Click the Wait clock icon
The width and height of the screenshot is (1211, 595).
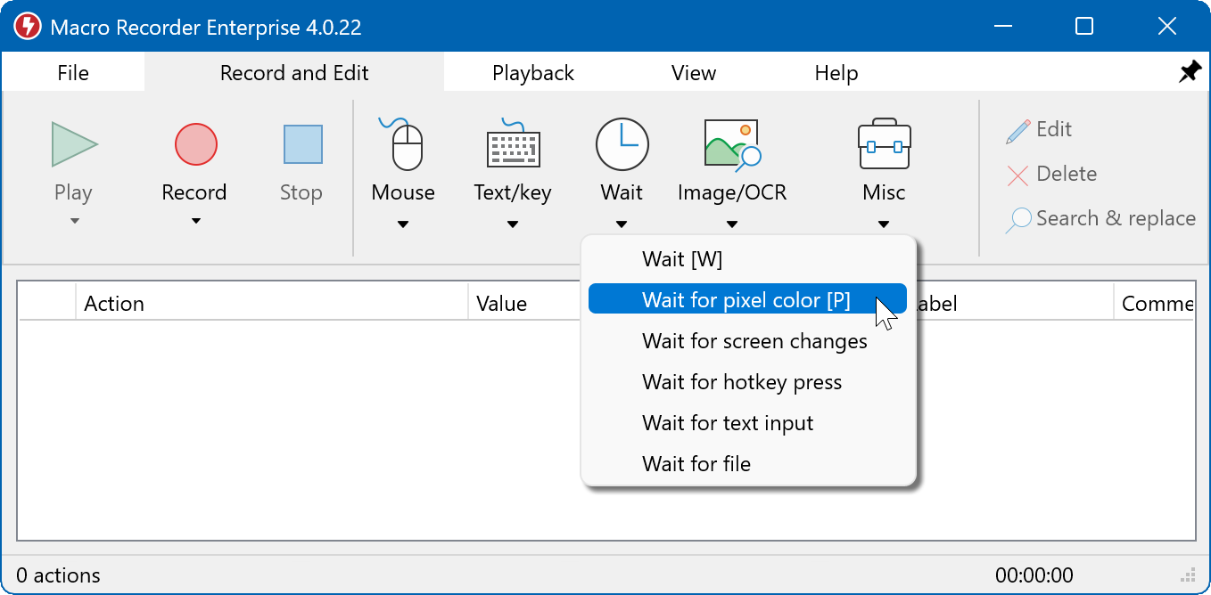622,144
